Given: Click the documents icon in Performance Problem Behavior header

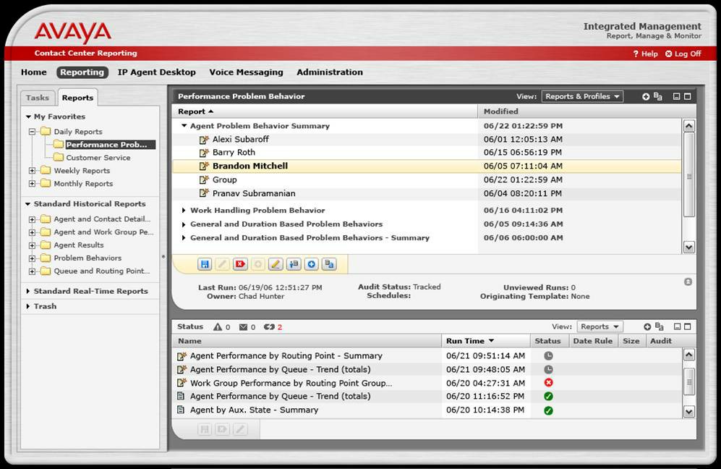Looking at the screenshot, I should pos(658,97).
